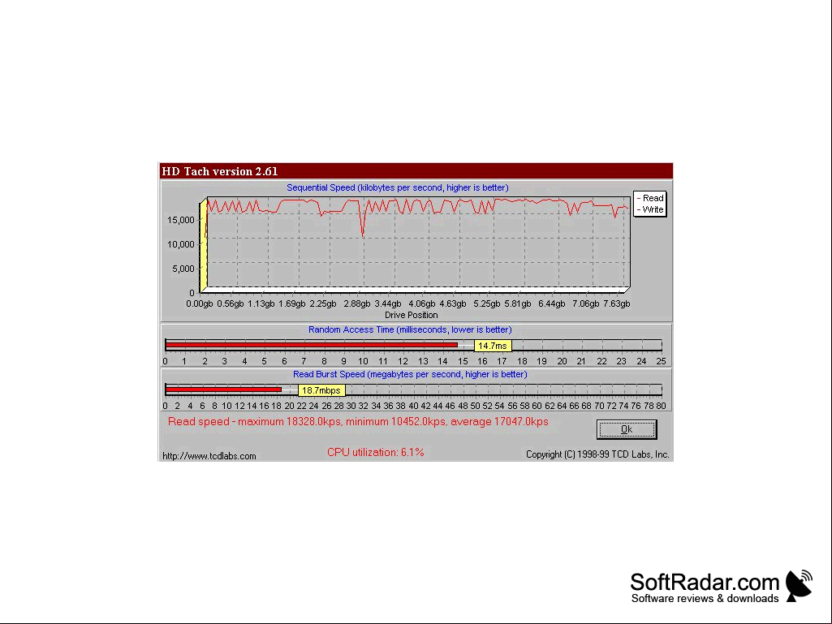Click the 5,000 y-axis label
Screen dimensions: 832x624
pyautogui.click(x=183, y=269)
